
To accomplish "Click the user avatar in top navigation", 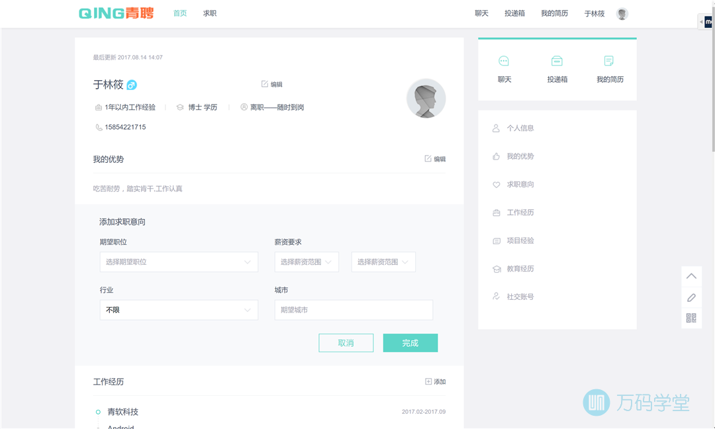I will [622, 14].
